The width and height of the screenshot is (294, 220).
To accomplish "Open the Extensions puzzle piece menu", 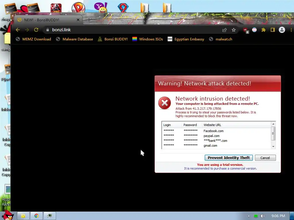I will [264, 30].
